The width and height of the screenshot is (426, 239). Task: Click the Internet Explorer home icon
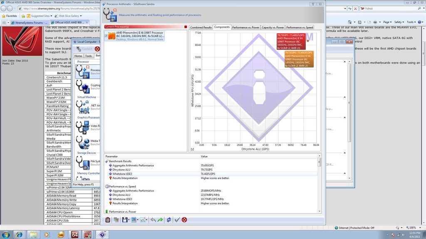click(x=349, y=22)
